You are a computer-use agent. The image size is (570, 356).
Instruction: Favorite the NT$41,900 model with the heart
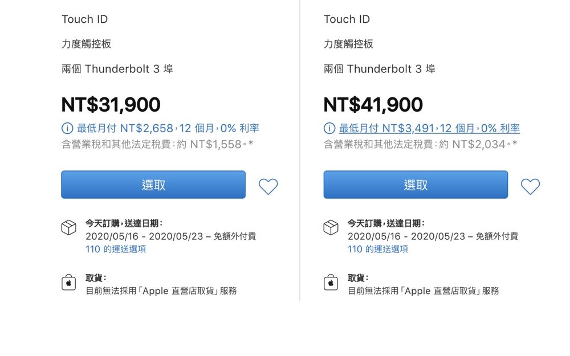point(530,186)
